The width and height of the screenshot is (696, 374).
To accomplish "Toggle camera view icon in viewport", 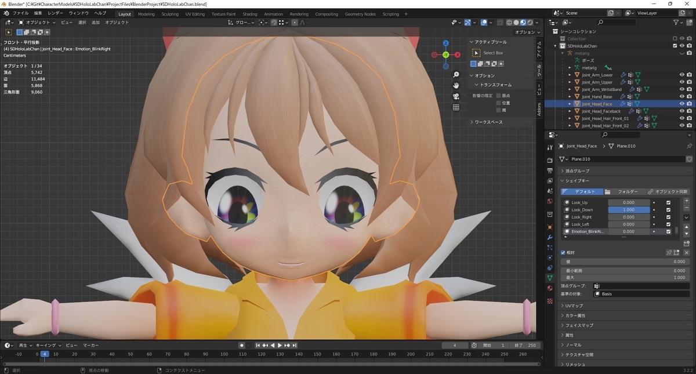I will [x=456, y=96].
